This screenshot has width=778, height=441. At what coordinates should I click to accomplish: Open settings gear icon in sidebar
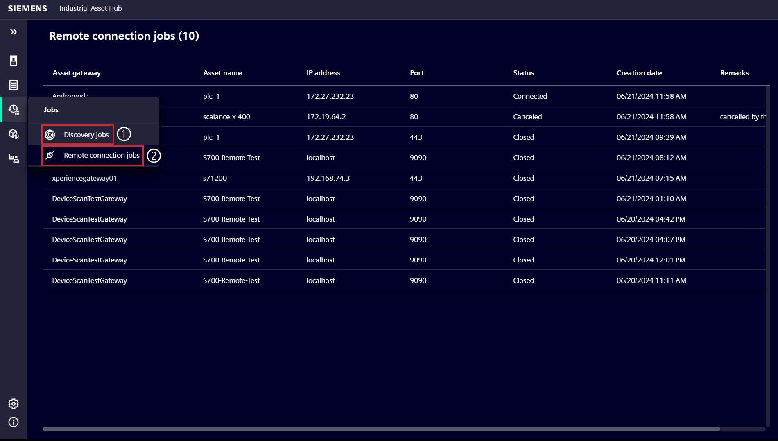14,404
